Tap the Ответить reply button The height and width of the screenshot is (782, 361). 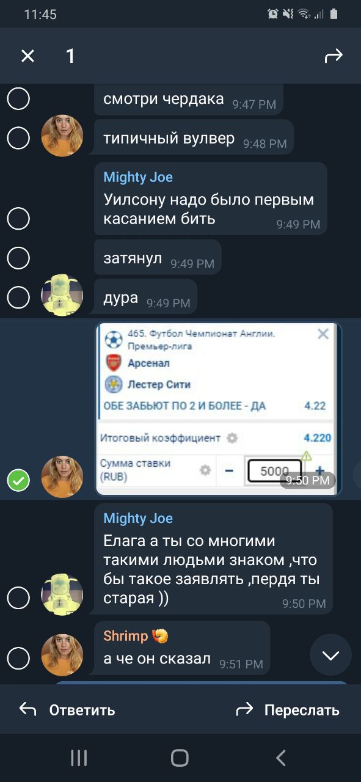pyautogui.click(x=67, y=709)
